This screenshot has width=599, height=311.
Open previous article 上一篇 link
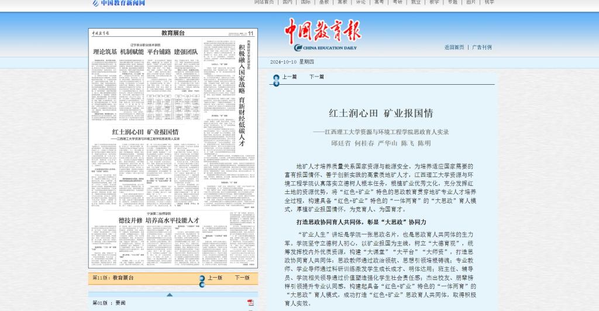[290, 77]
